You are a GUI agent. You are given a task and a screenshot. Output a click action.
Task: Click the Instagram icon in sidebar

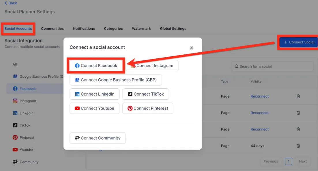point(15,101)
